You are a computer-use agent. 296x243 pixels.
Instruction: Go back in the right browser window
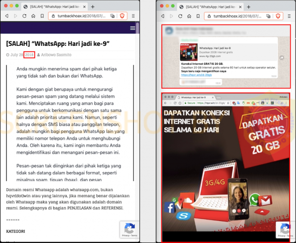(163, 16)
